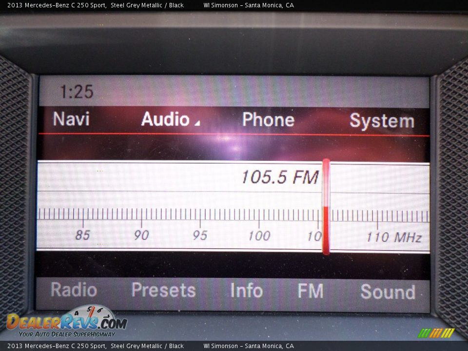
Task: Show station Info
Action: [x=246, y=291]
